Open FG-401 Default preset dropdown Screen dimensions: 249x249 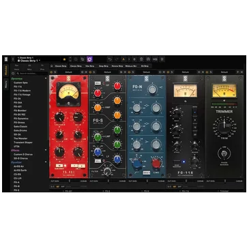(x=68, y=72)
